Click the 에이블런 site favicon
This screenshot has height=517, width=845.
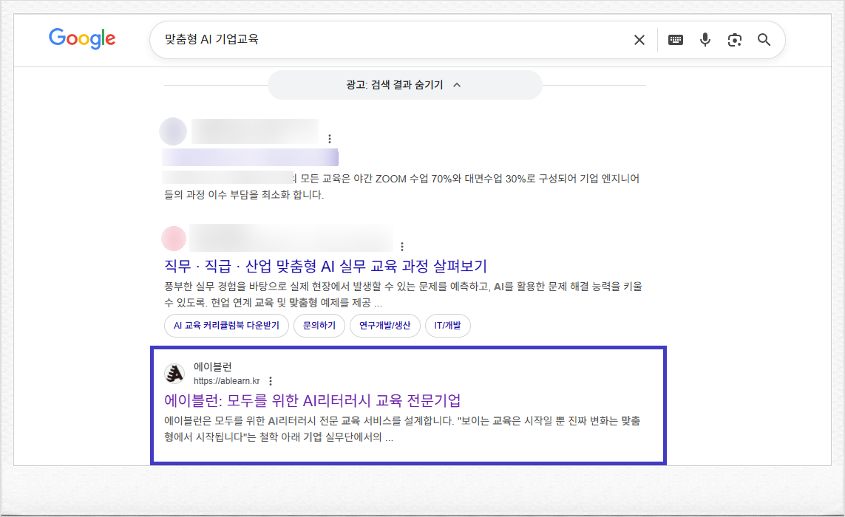174,373
